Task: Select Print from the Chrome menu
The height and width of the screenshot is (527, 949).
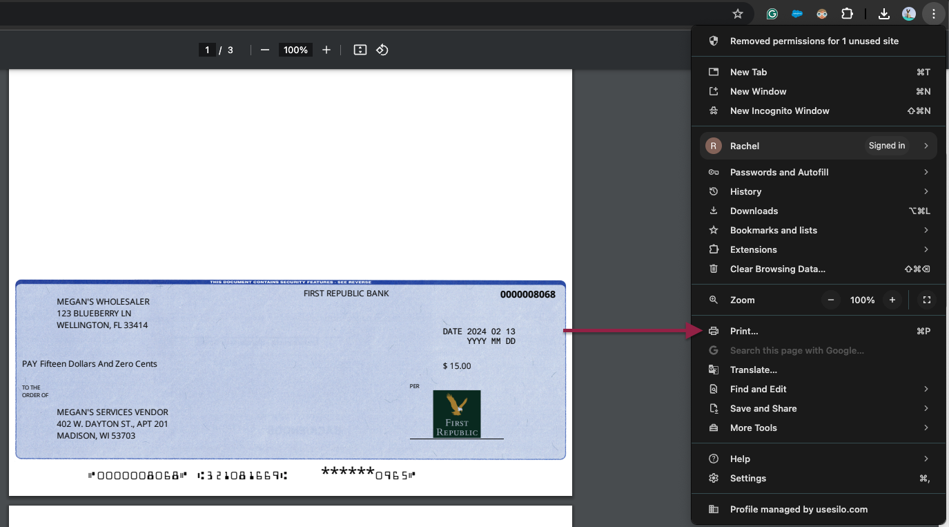Action: (x=819, y=331)
